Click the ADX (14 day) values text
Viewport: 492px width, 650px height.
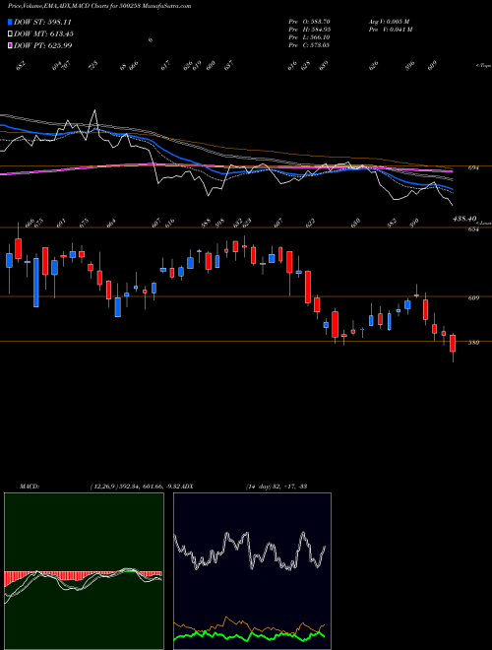pos(277,487)
